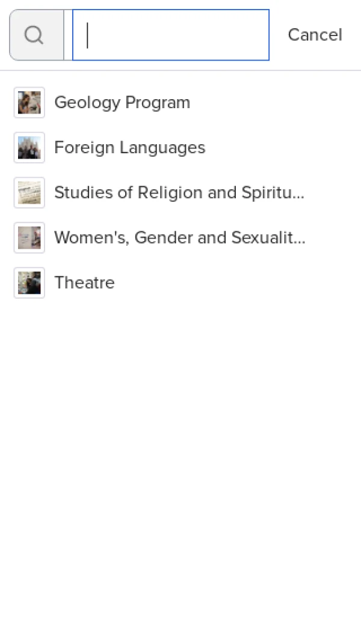This screenshot has height=640, width=361.
Task: Select the Studies of Religion thumbnail image
Action: click(29, 192)
